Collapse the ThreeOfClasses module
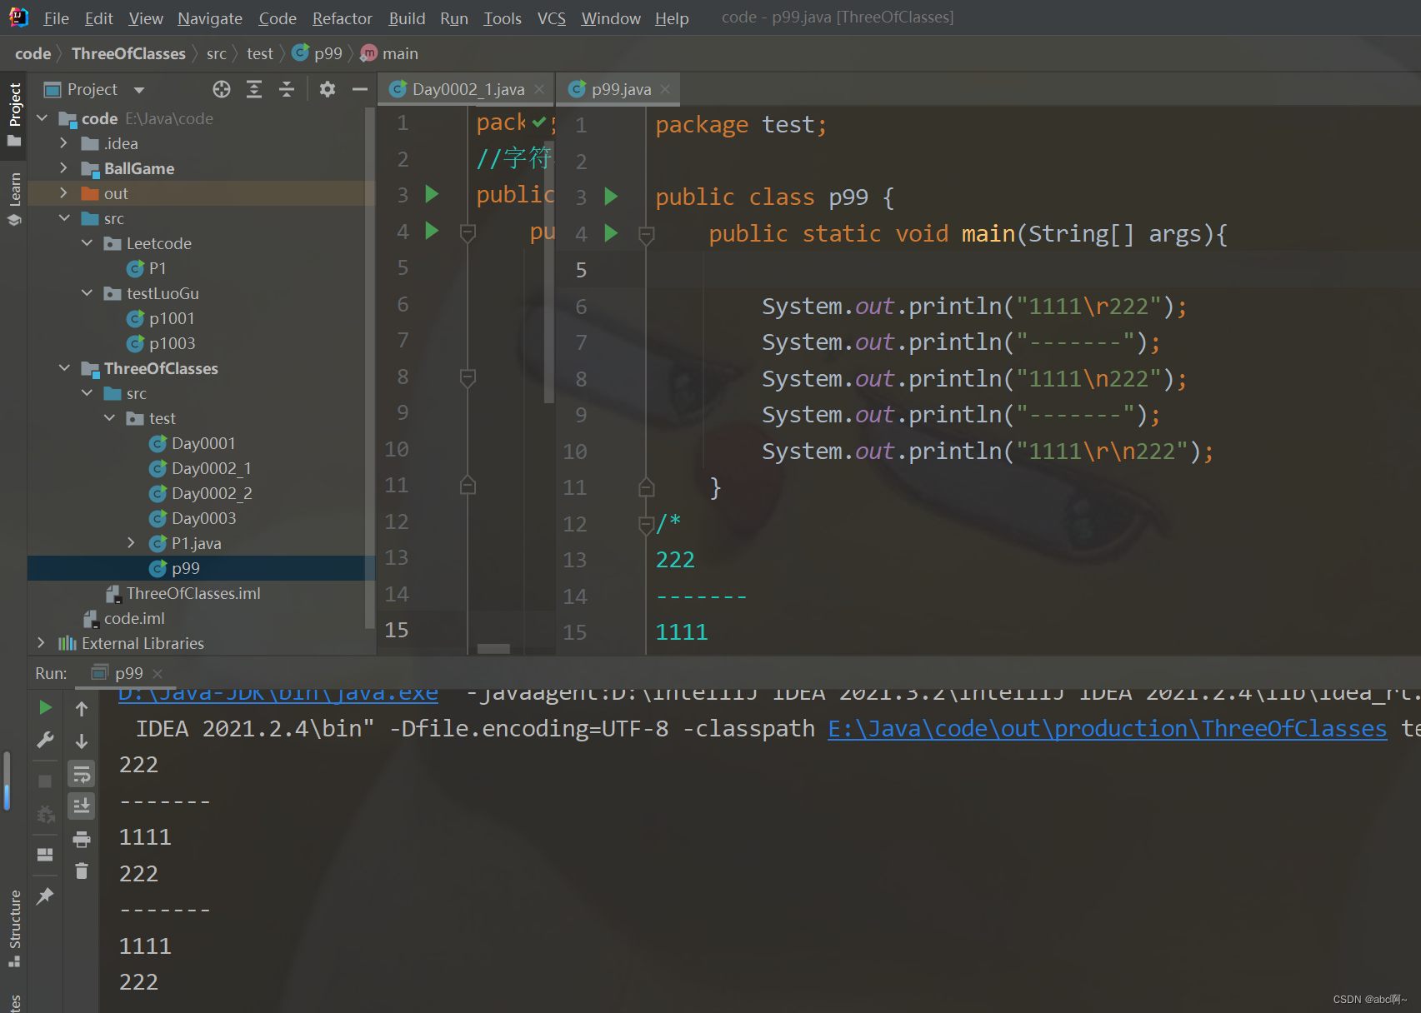 click(x=64, y=368)
